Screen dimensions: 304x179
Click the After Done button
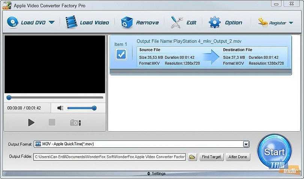click(x=238, y=157)
